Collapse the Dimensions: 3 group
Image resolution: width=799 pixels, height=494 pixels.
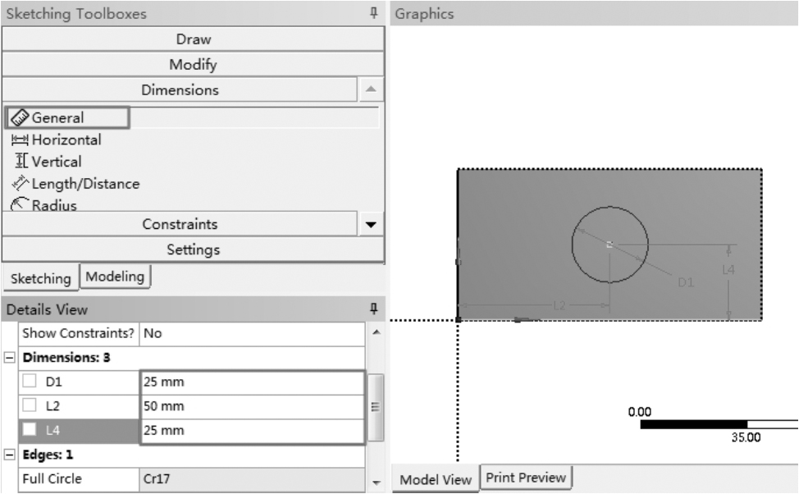point(9,358)
